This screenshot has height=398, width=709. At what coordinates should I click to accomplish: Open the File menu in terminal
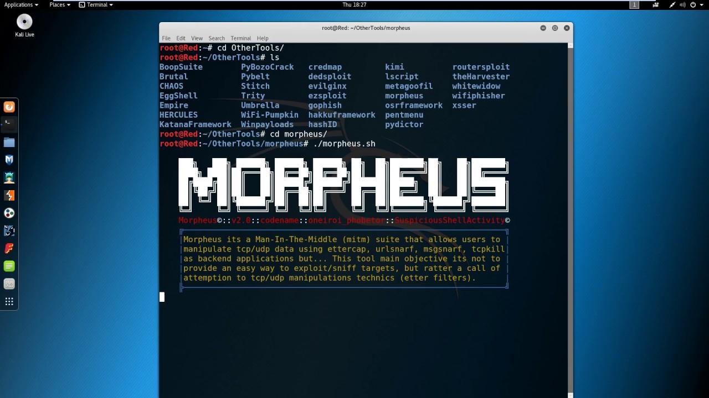(166, 38)
